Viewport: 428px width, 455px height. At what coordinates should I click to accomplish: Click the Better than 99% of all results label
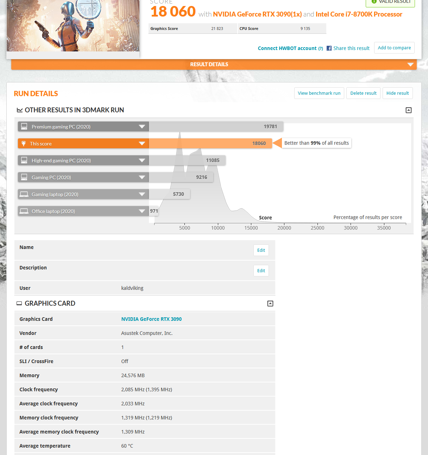point(316,143)
